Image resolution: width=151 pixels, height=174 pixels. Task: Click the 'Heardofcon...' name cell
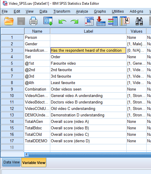37,50
